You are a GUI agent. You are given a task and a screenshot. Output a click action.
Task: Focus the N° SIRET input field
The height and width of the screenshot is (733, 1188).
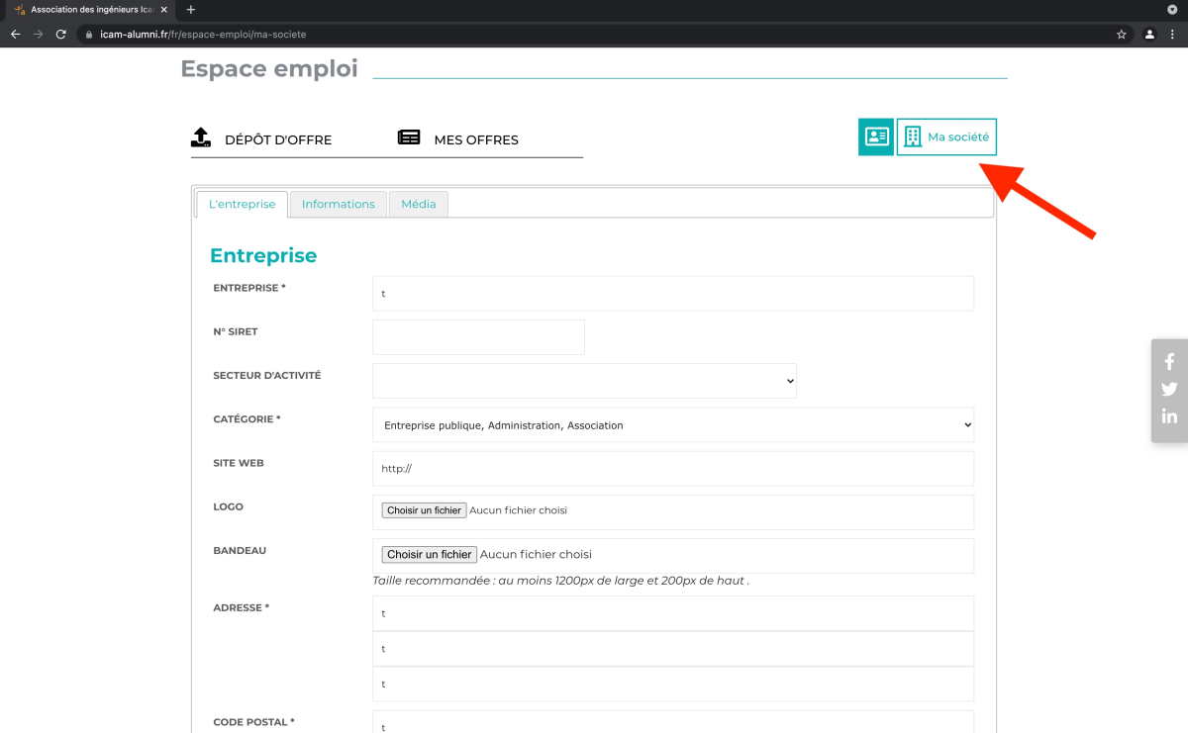(478, 337)
